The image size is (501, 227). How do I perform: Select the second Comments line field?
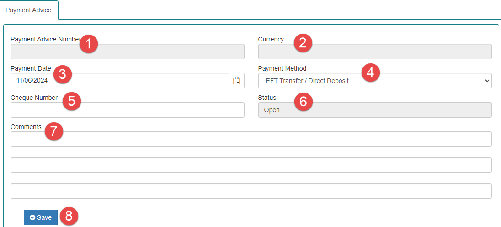(251, 165)
